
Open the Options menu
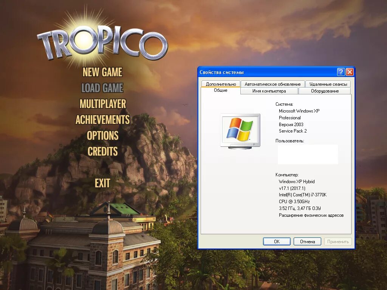(x=103, y=136)
